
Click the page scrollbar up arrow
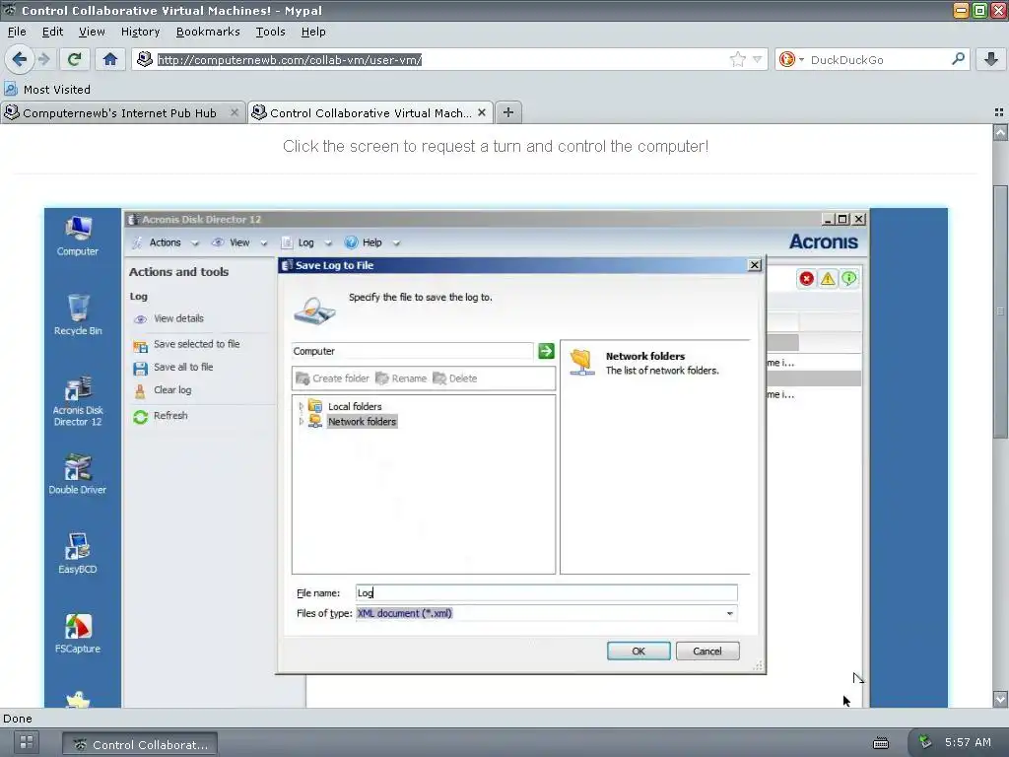click(x=1000, y=133)
